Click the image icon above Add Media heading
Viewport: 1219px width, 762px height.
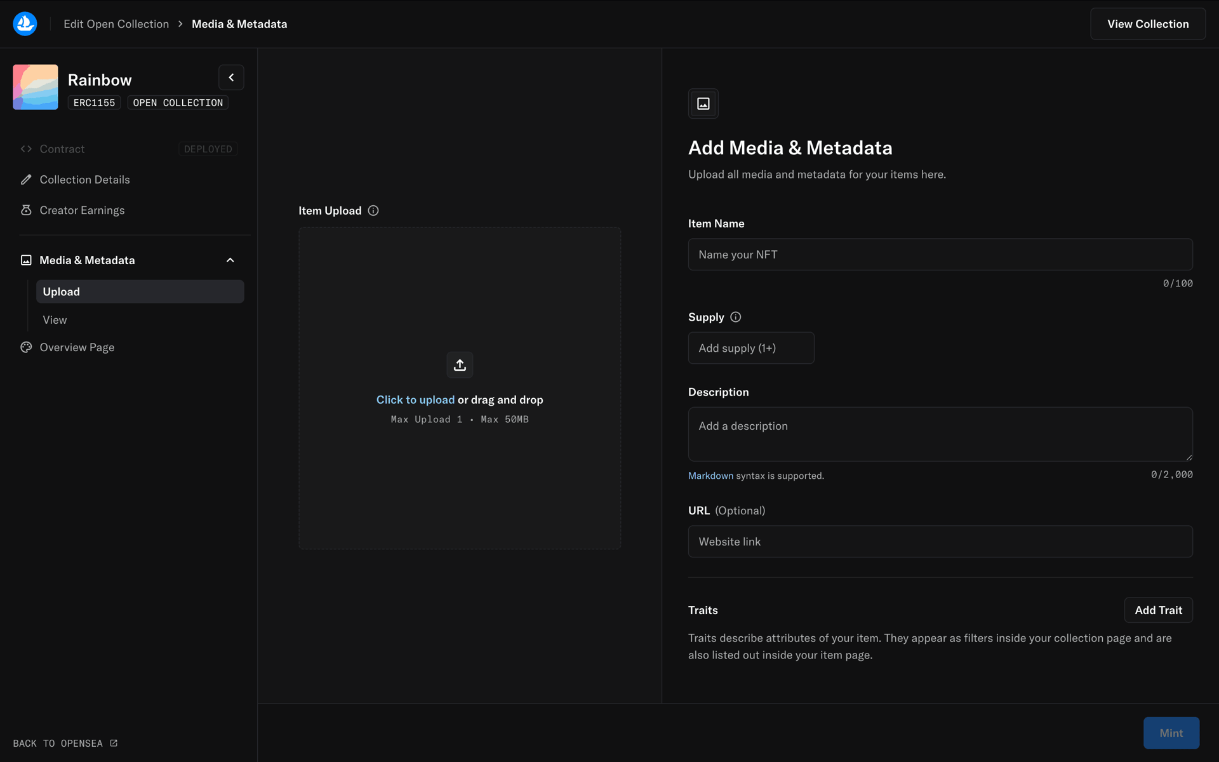pyautogui.click(x=703, y=104)
